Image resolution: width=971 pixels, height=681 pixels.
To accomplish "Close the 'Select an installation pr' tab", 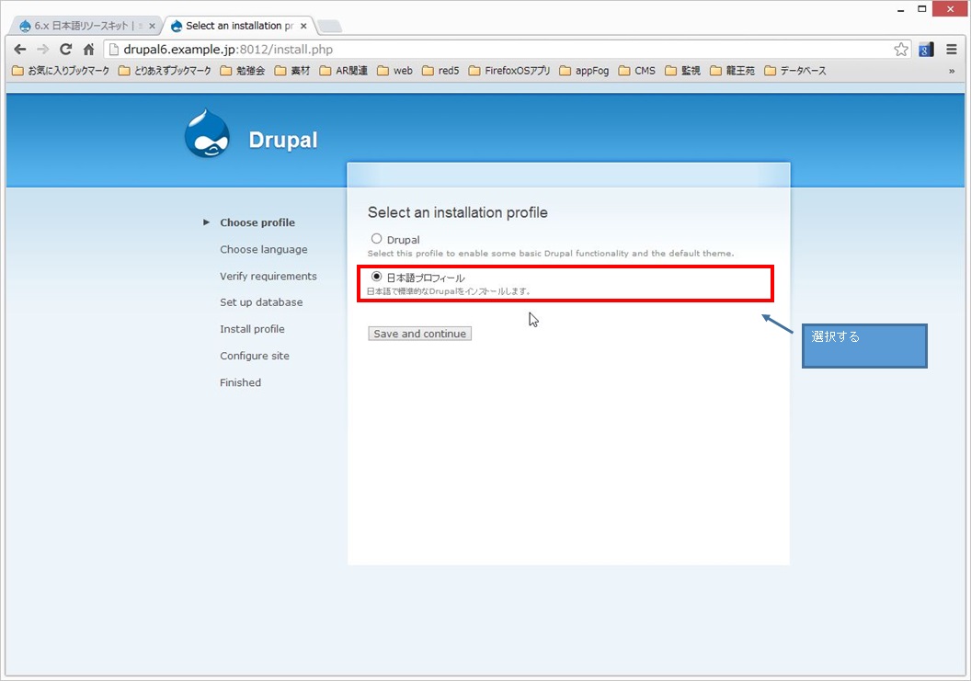I will [303, 26].
